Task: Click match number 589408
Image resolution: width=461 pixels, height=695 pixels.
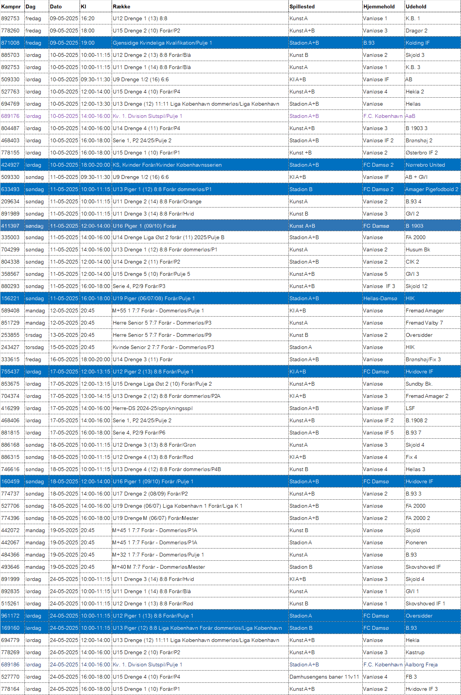Action: [x=10, y=310]
